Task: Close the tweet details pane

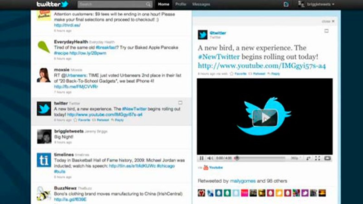Action: click(328, 21)
